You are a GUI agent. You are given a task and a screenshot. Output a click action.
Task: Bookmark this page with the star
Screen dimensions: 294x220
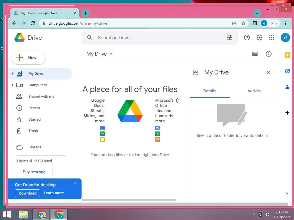pos(243,23)
